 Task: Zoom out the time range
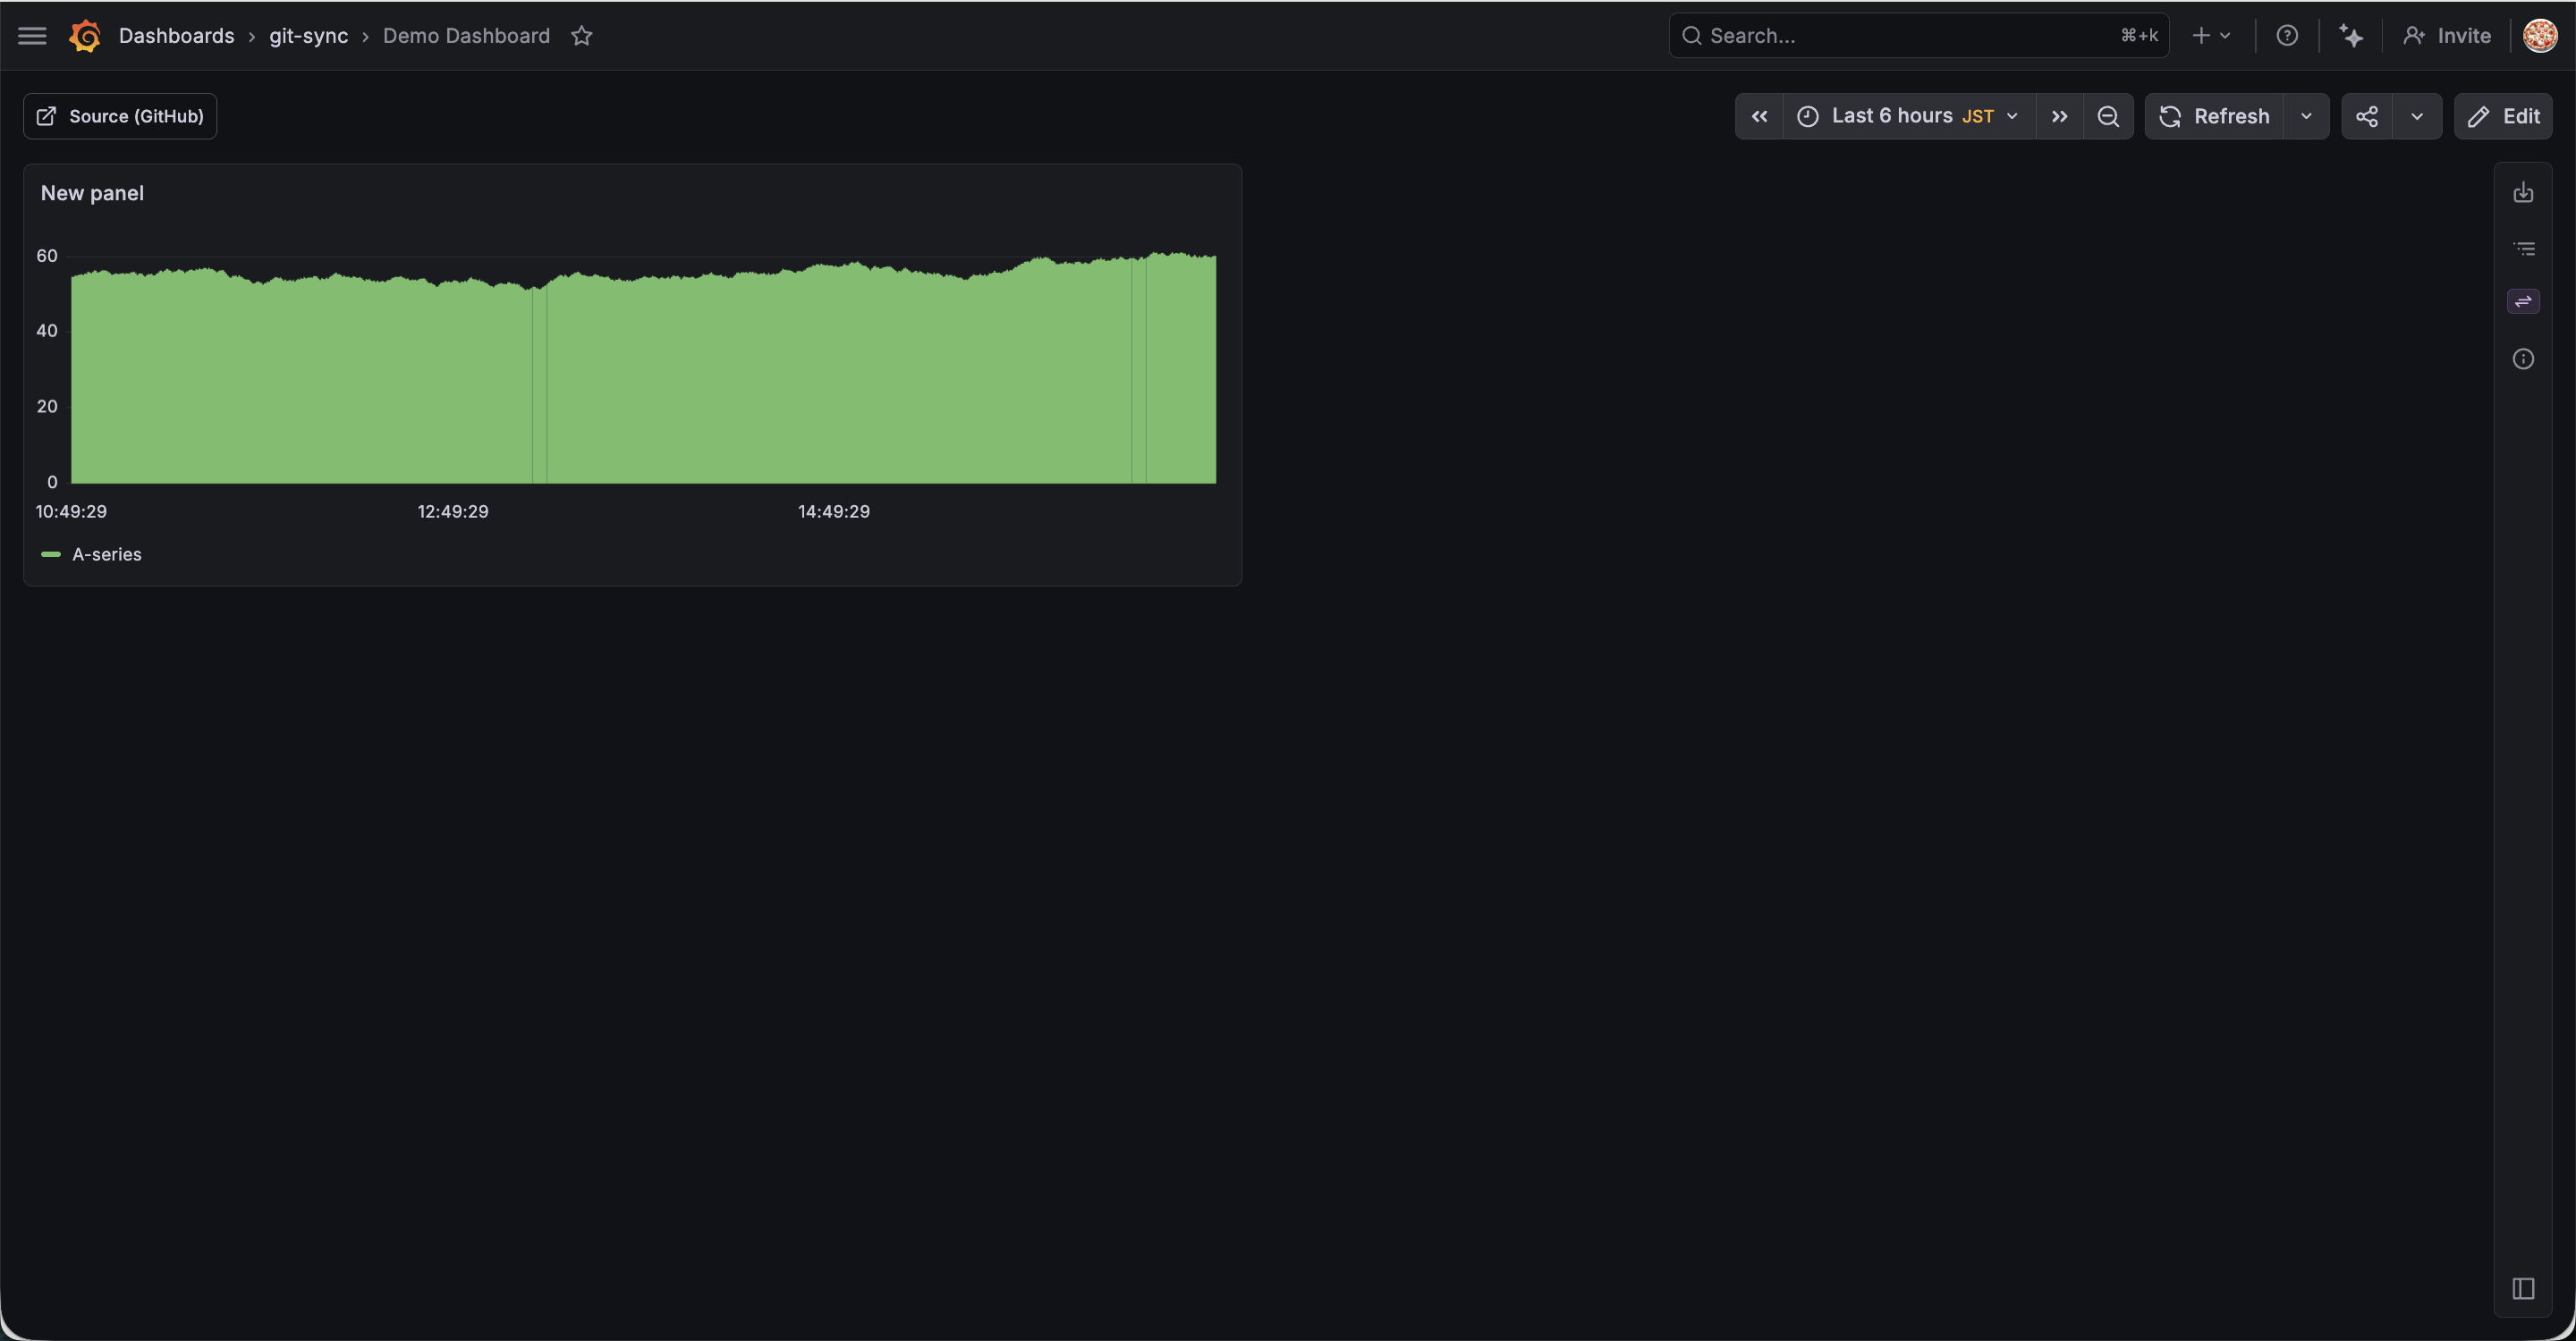point(2108,117)
